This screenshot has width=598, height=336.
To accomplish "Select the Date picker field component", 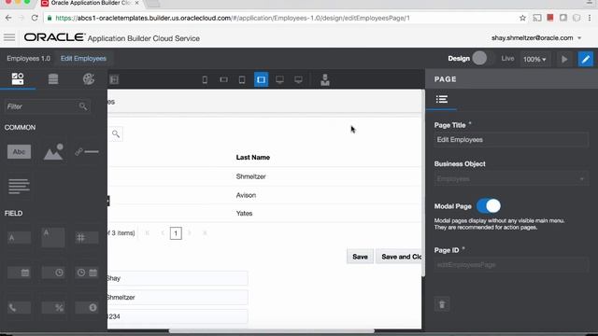I will (x=19, y=273).
